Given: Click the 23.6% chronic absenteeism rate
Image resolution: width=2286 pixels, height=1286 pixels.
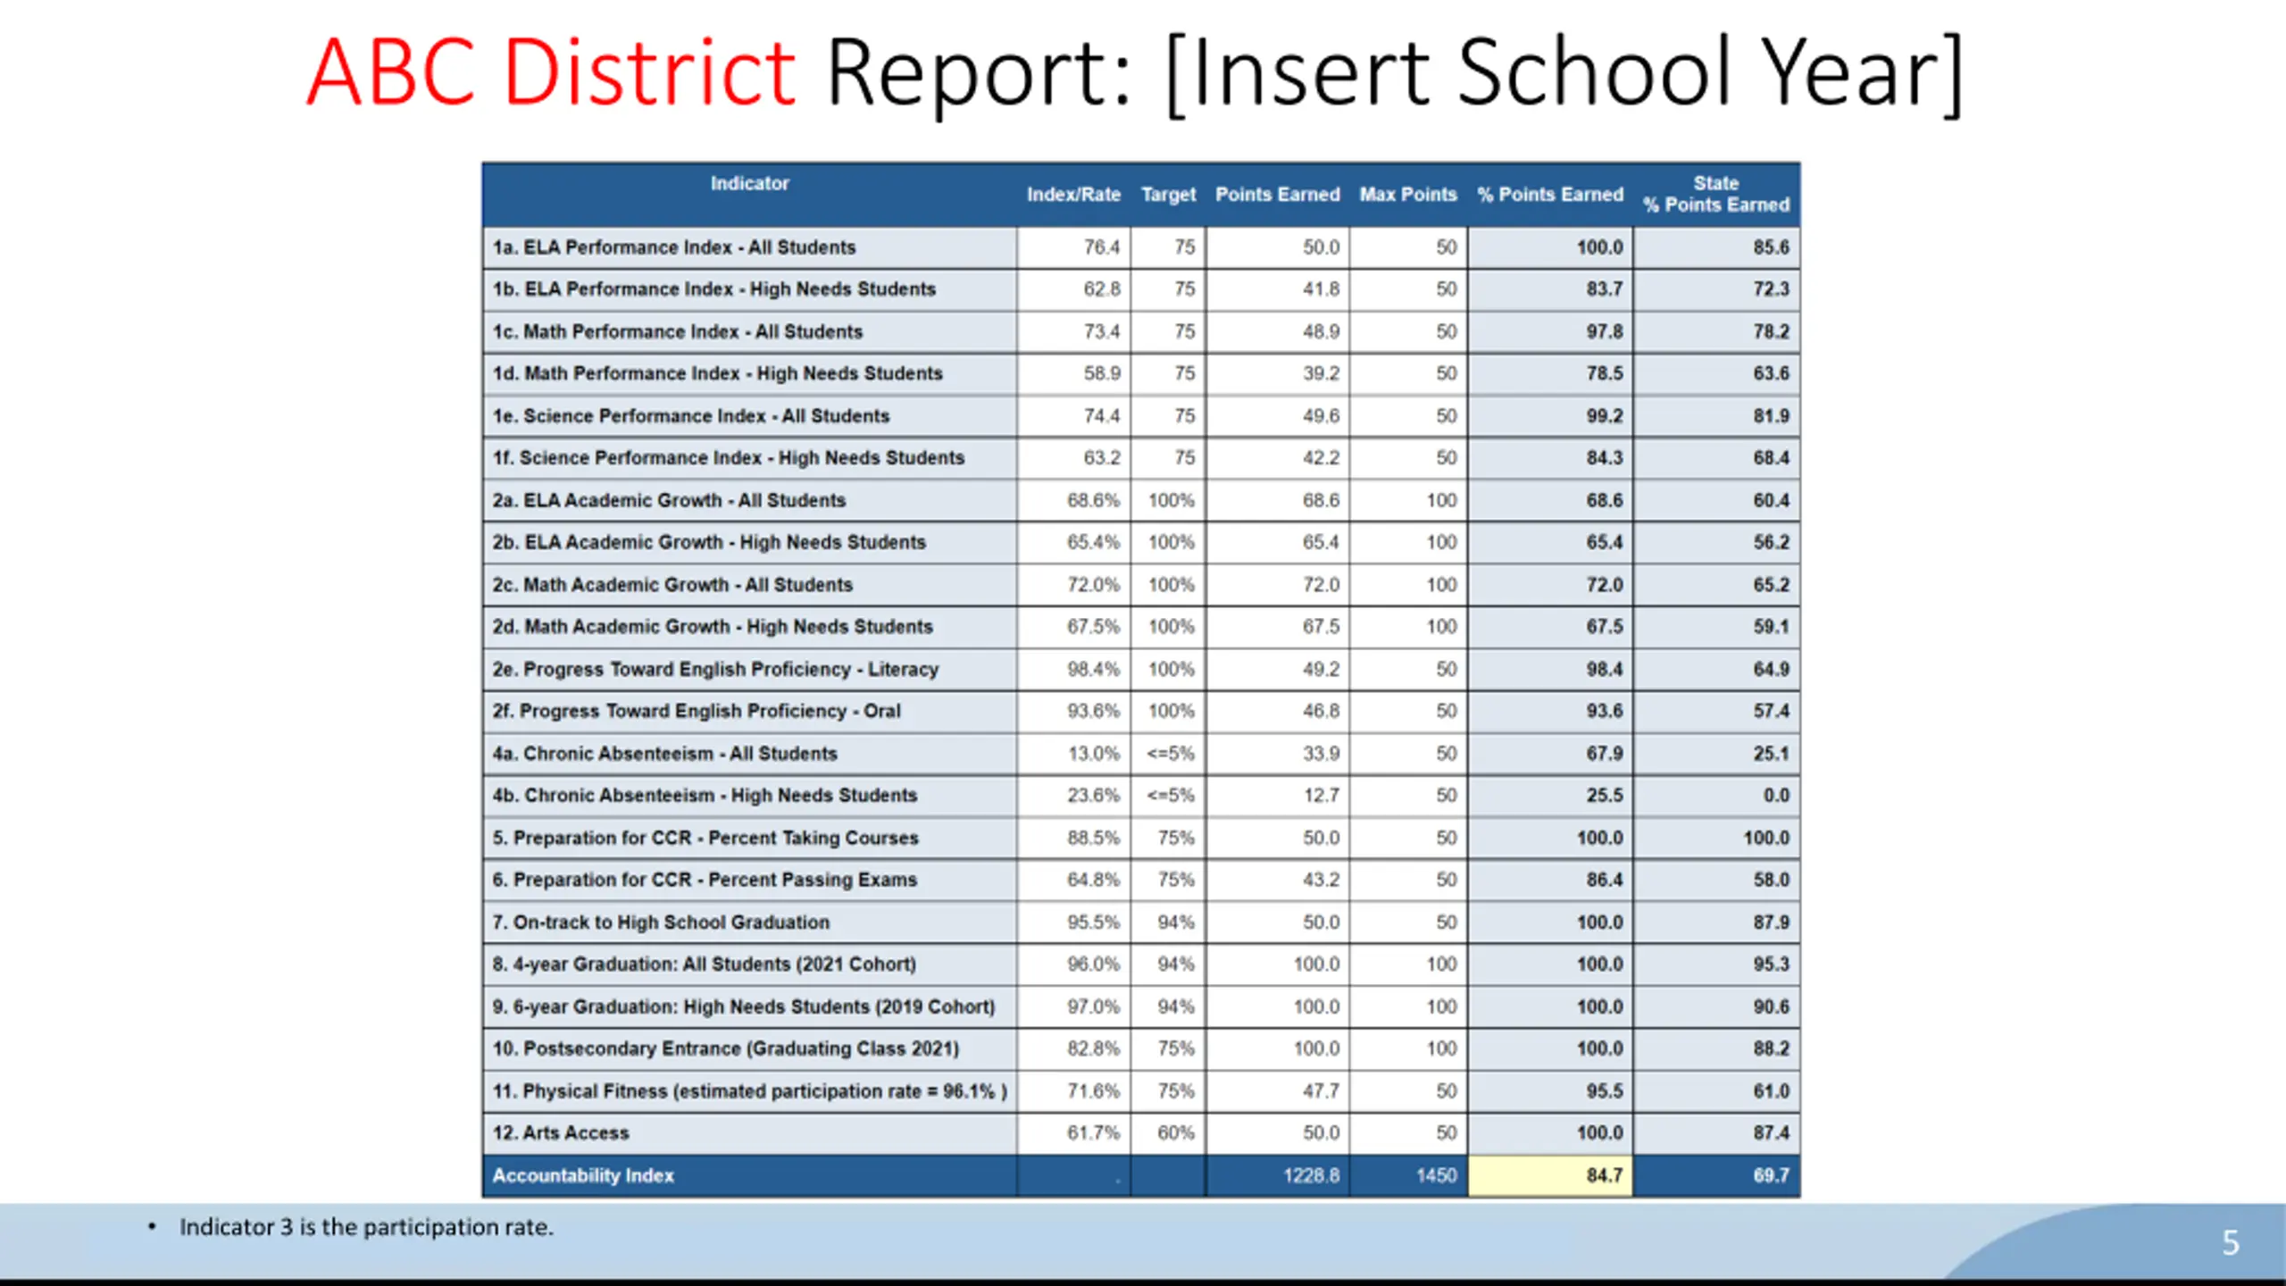Looking at the screenshot, I should click(x=1094, y=795).
